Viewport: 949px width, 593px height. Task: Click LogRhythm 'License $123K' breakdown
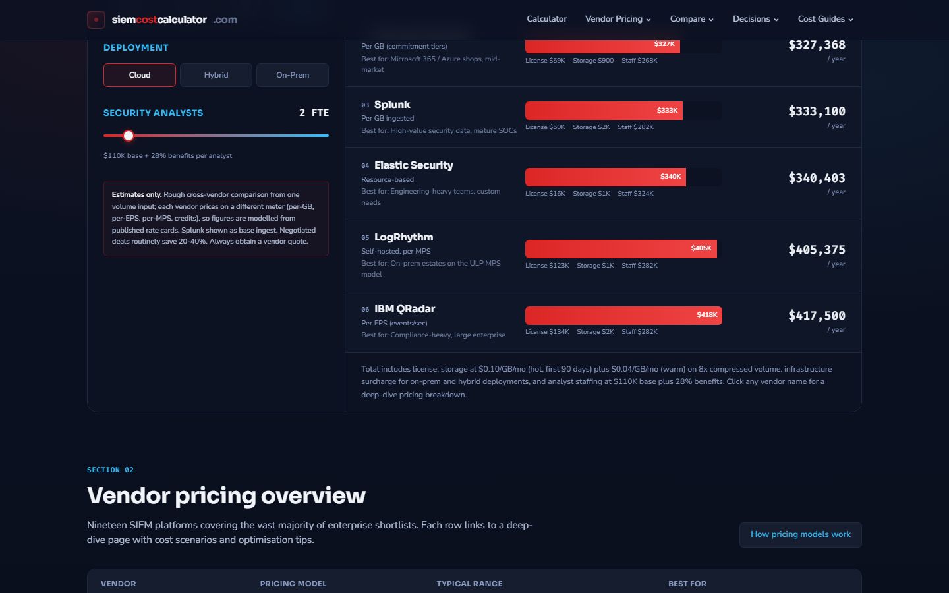547,266
